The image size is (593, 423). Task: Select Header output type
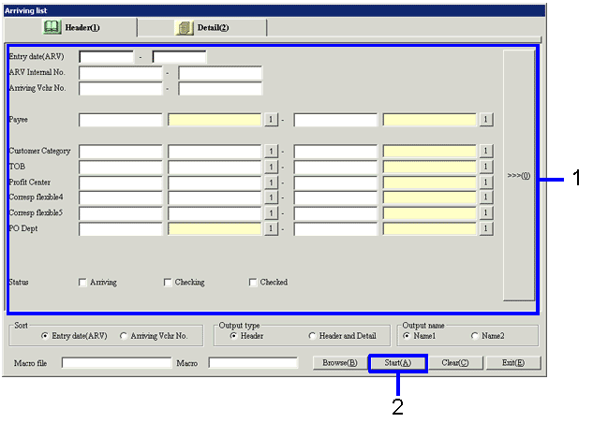pos(233,336)
